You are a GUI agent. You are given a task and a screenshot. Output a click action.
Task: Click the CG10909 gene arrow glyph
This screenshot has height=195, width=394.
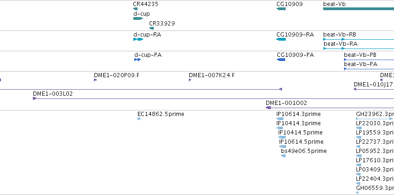click(x=281, y=9)
